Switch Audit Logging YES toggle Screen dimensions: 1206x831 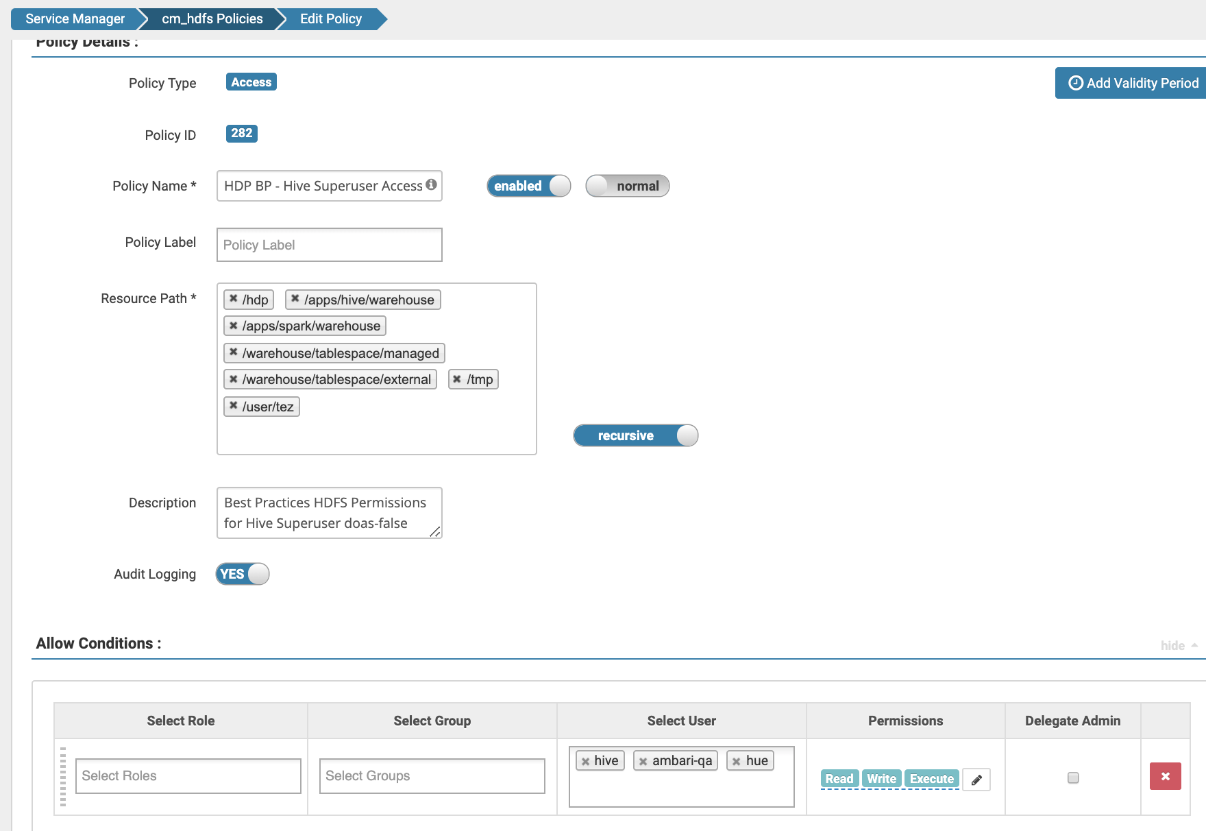point(243,574)
